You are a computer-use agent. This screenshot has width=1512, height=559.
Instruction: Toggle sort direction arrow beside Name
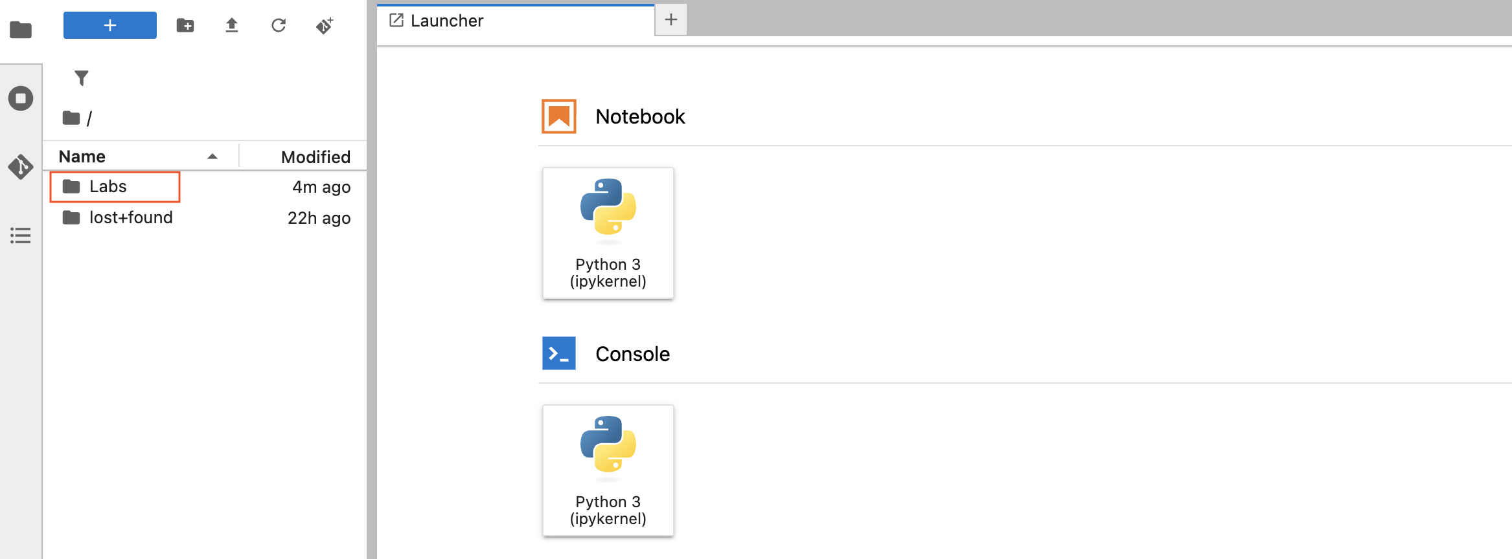click(x=212, y=157)
